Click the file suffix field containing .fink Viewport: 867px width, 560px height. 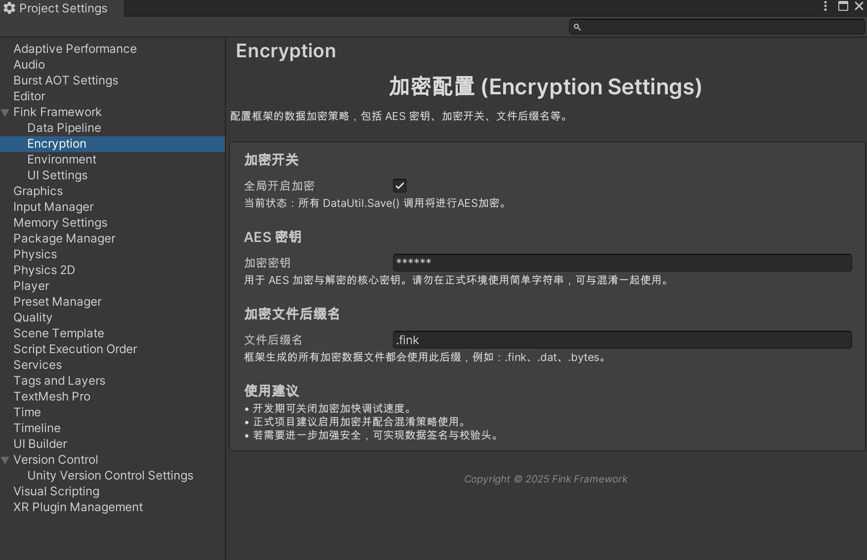[x=622, y=340]
